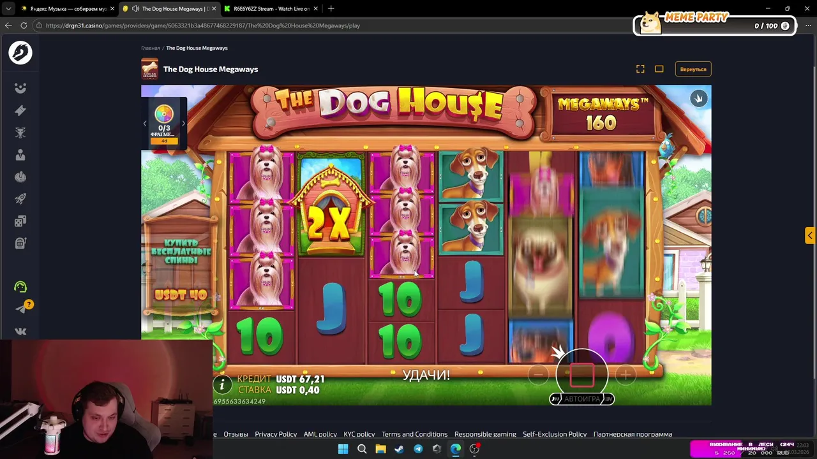The width and height of the screenshot is (817, 459).
Task: Open the Self-Exclusion Policy link
Action: tap(555, 434)
